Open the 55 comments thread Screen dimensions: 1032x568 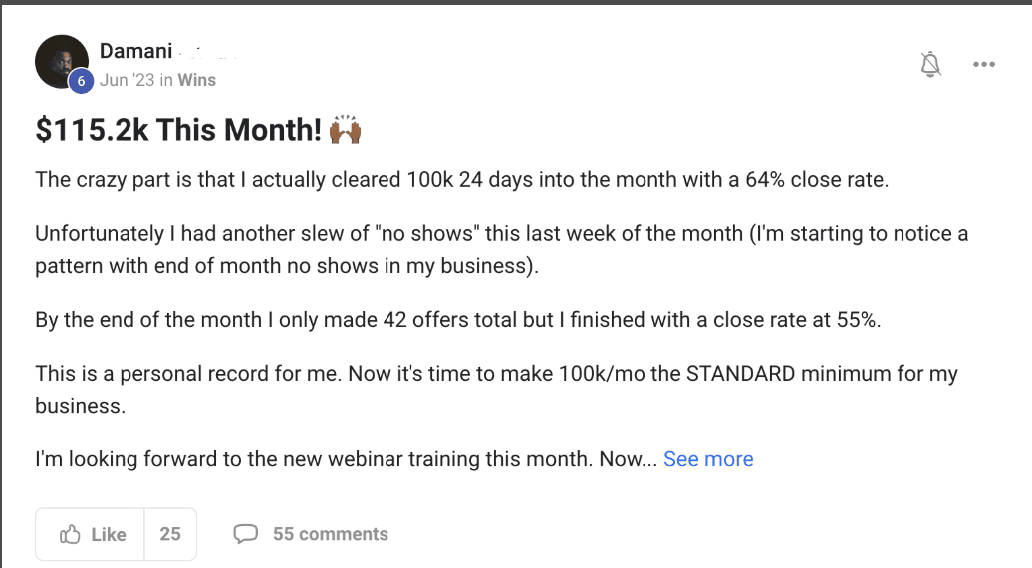(331, 534)
